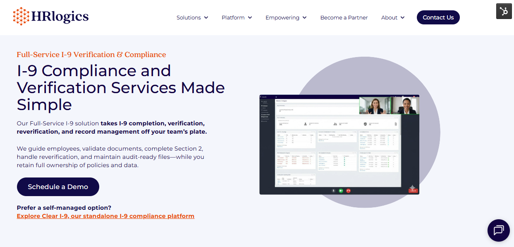The image size is (514, 247).
Task: Click the red Leave button in the call
Action: click(413, 191)
